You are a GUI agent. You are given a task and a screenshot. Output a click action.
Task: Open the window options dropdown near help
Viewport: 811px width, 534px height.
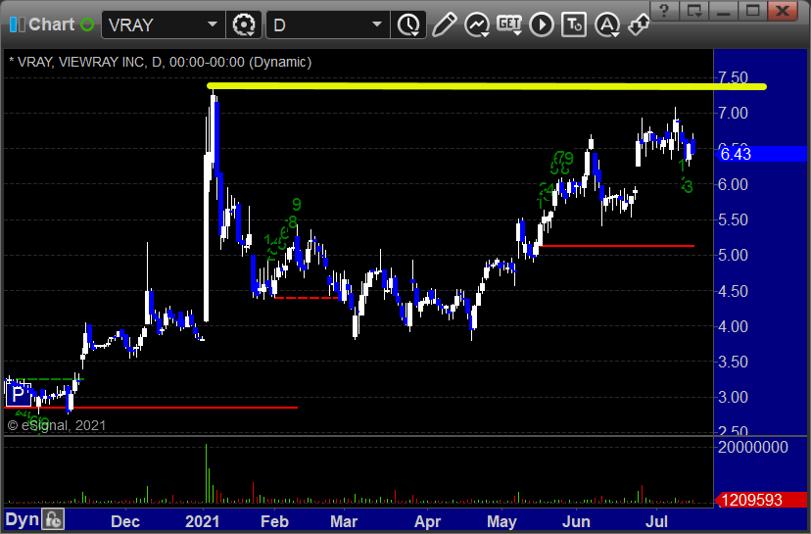tap(693, 11)
